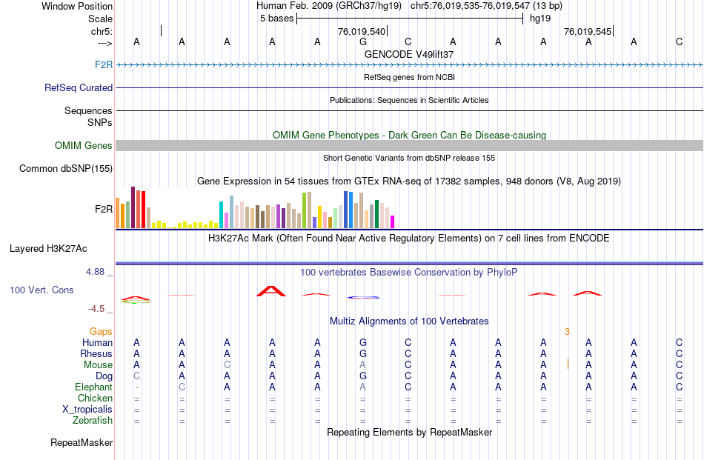Click the mismatched C in Mouse row

228,365
